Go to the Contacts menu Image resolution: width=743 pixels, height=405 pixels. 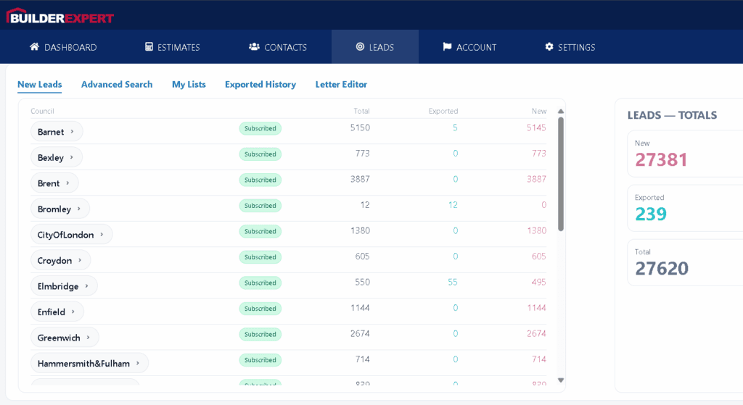tap(278, 47)
